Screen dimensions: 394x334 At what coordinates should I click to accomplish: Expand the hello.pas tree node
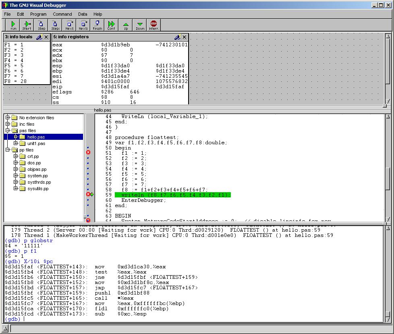[16, 137]
